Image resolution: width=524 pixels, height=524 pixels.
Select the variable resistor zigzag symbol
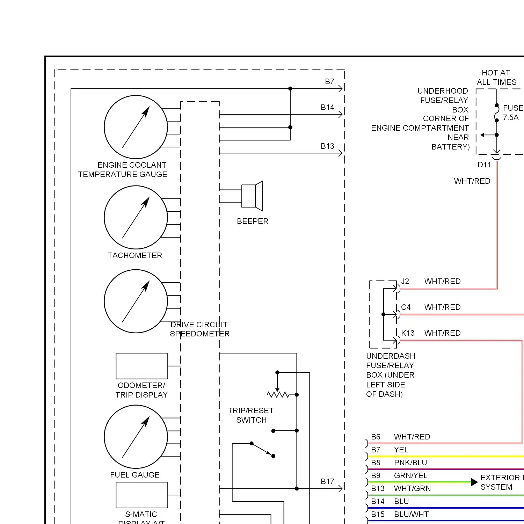point(278,395)
